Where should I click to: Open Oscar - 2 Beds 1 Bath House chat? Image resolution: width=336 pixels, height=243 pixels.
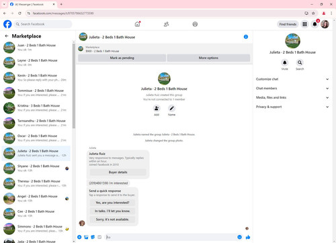click(36, 138)
